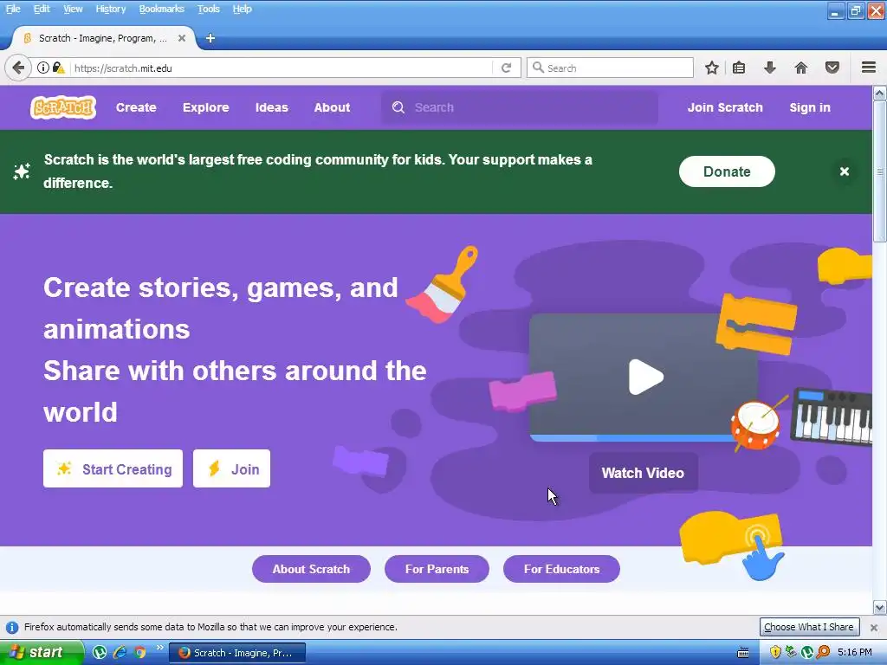The height and width of the screenshot is (665, 887).
Task: Open the File menu
Action: pyautogui.click(x=12, y=9)
